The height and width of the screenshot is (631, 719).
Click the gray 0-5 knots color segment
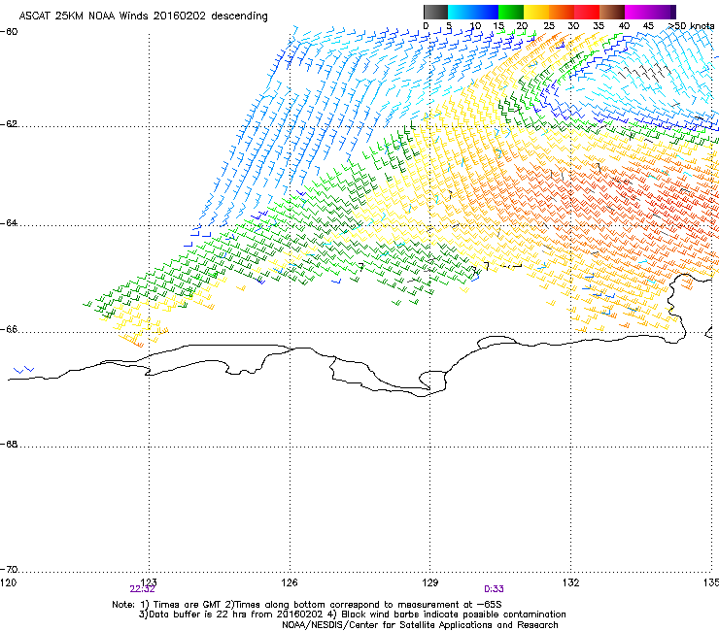(435, 12)
